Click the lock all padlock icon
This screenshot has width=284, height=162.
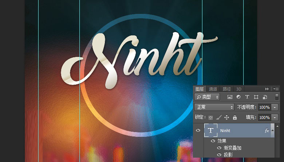pyautogui.click(x=234, y=117)
